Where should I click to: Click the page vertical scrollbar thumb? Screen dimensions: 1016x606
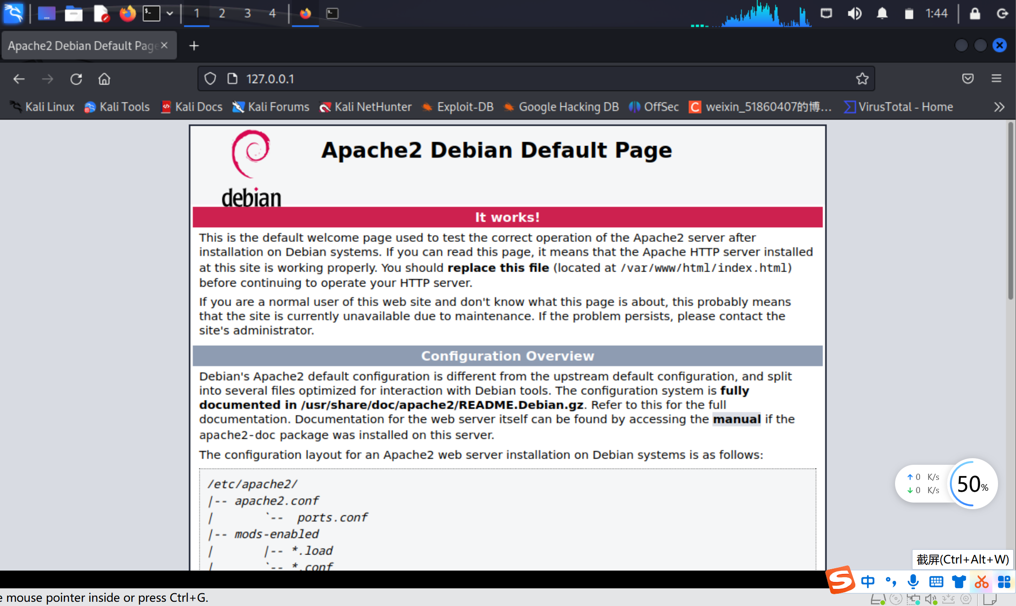(x=1011, y=211)
